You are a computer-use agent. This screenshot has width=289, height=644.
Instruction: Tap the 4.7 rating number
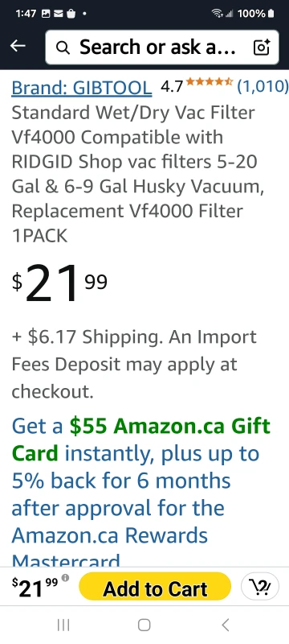pos(172,87)
